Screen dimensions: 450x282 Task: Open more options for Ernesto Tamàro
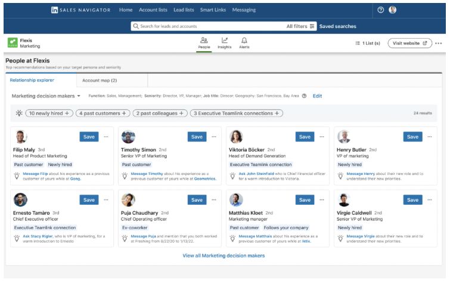pos(106,200)
